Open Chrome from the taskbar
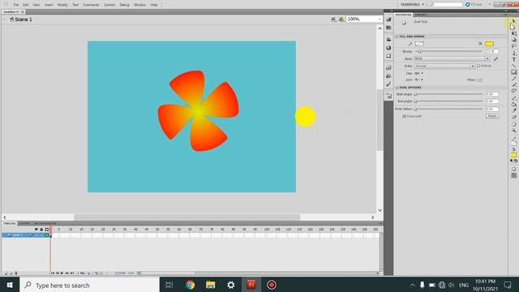The image size is (519, 292). click(190, 285)
